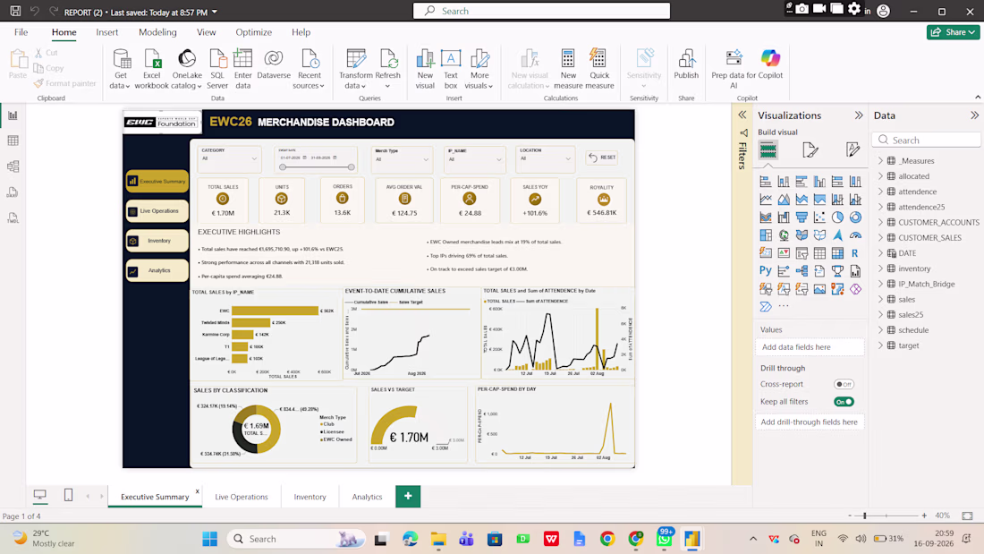Image resolution: width=984 pixels, height=554 pixels.
Task: Go to the Analytics page tab
Action: click(x=367, y=497)
